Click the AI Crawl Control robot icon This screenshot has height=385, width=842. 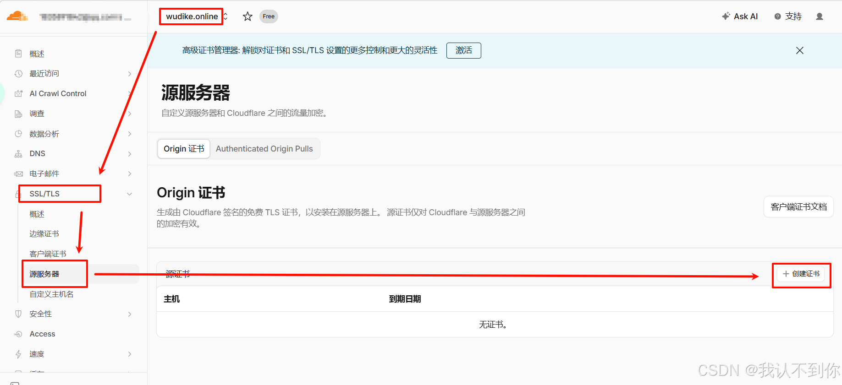18,93
